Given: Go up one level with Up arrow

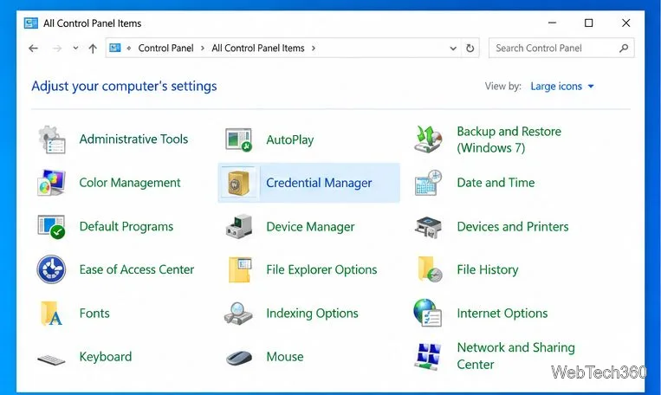Looking at the screenshot, I should [x=93, y=49].
